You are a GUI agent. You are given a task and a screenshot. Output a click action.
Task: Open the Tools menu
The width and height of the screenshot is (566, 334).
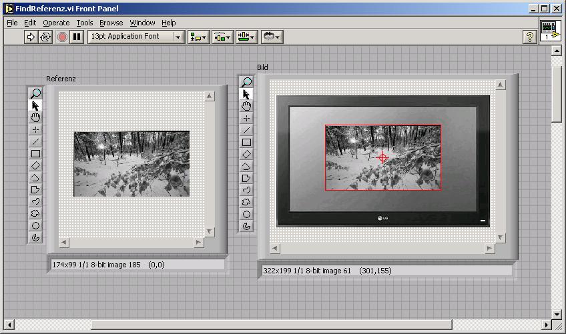coord(84,23)
